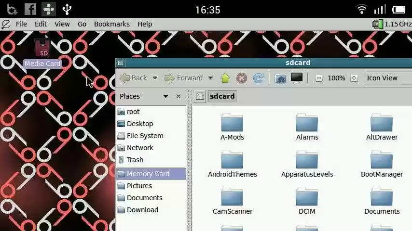Screen dimensions: 412x231
Task: Reload the current folder
Action: [x=258, y=78]
